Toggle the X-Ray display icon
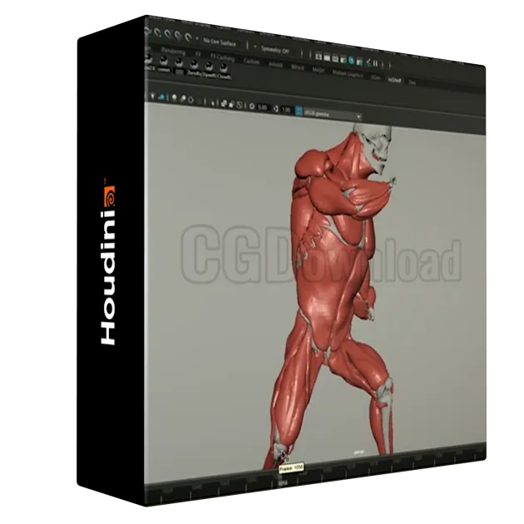The image size is (524, 524). click(224, 104)
